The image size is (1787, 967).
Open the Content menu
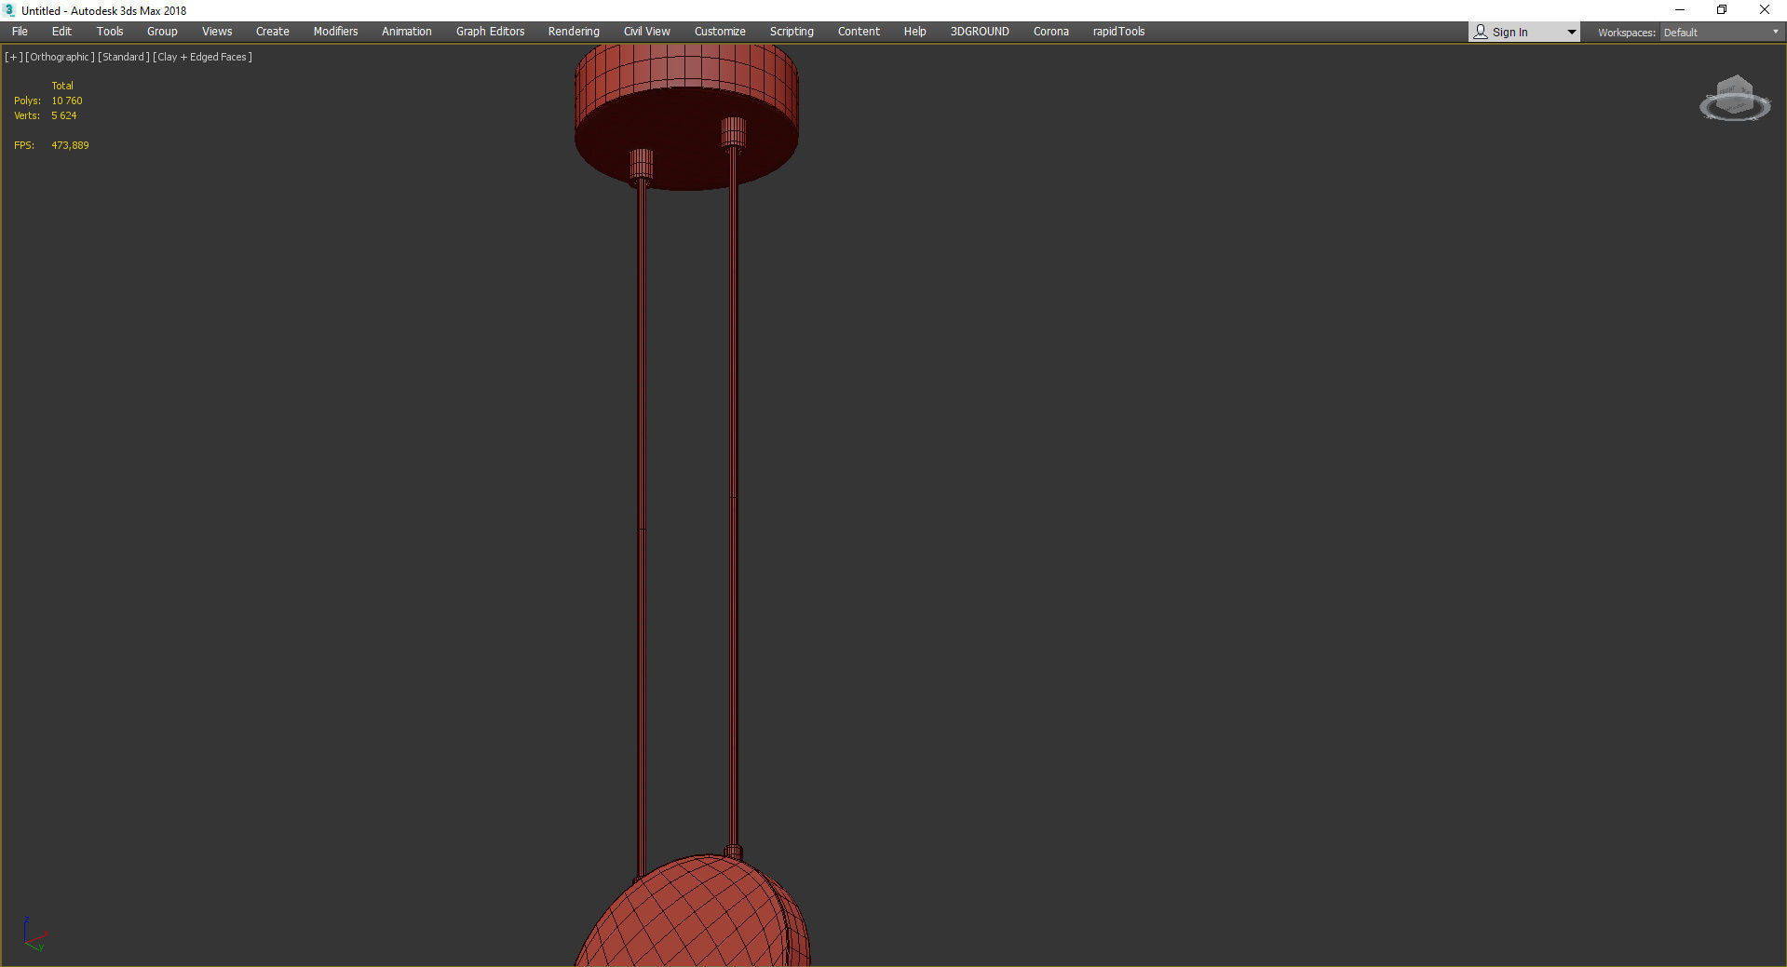(859, 32)
